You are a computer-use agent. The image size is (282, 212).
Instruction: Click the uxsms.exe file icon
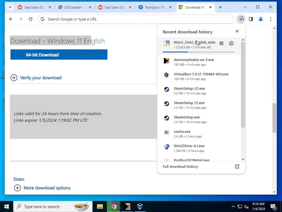[167, 132]
